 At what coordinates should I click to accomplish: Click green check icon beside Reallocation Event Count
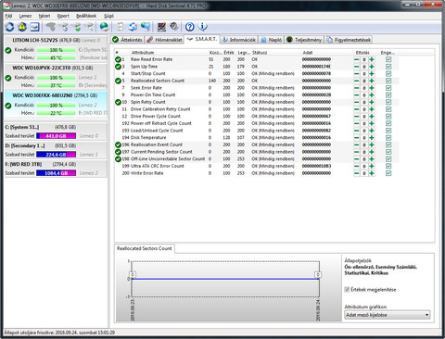118,144
